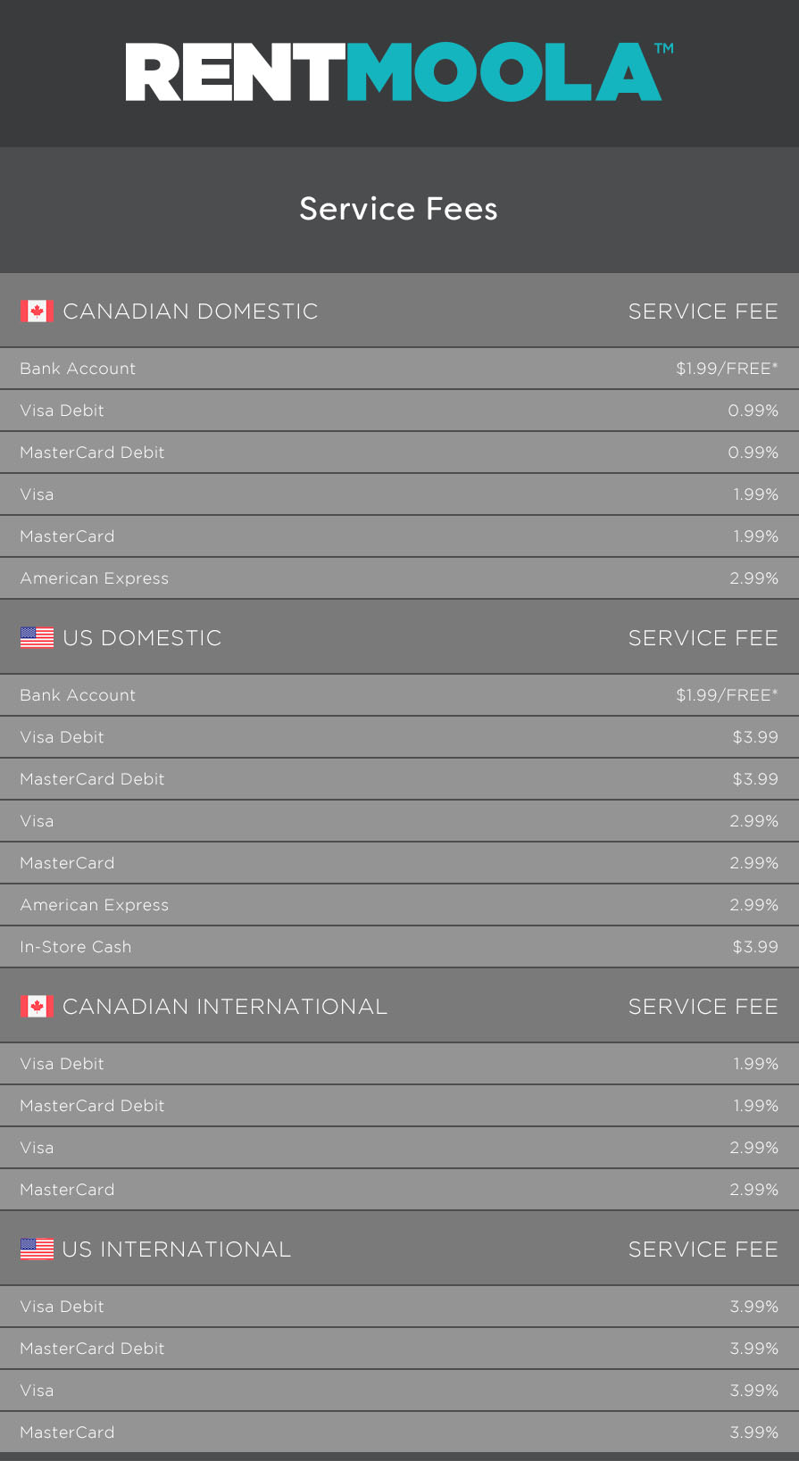Click the Canadian International flag icon
799x1461 pixels.
[37, 1007]
